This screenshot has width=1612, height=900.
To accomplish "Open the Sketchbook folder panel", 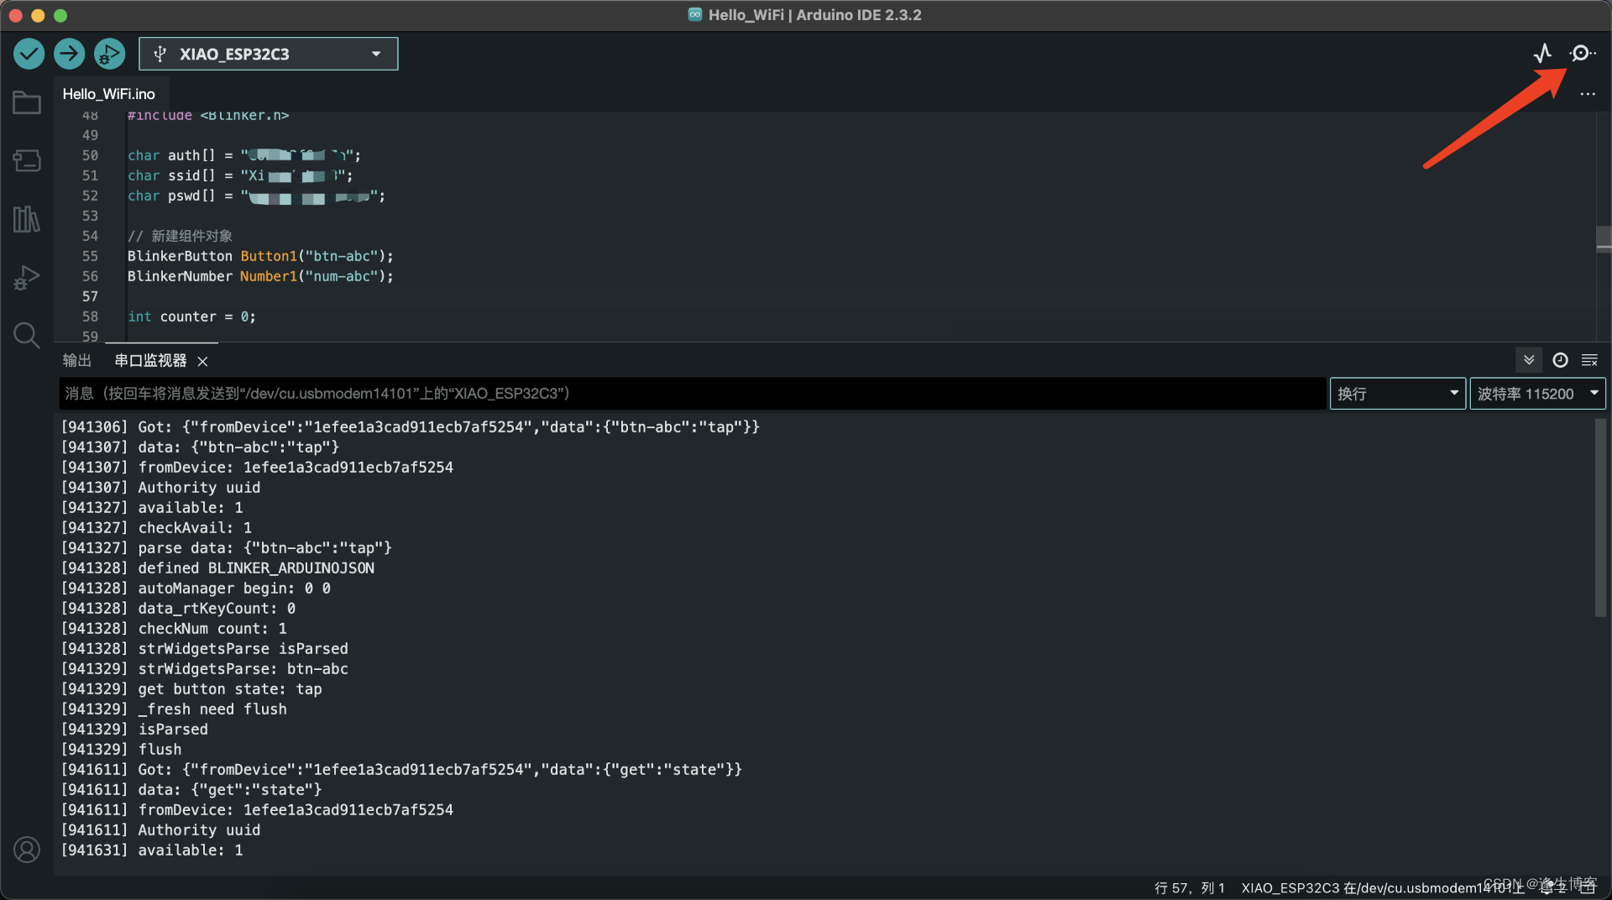I will point(27,102).
